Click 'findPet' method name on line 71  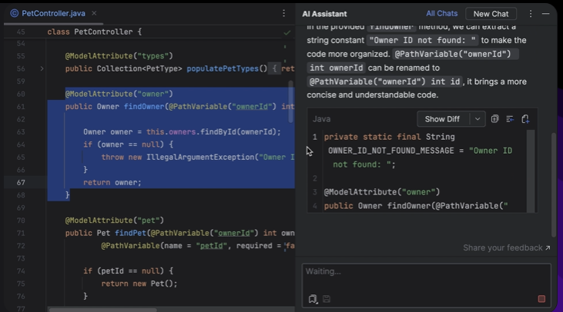(x=130, y=233)
